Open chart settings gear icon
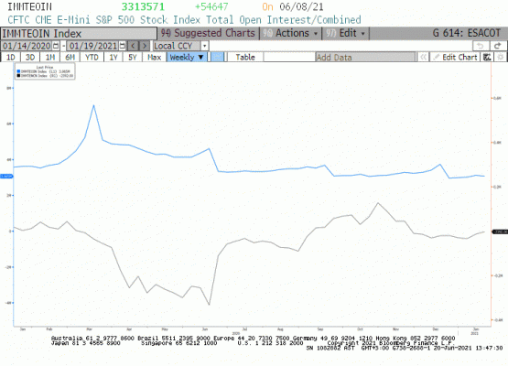 point(501,58)
